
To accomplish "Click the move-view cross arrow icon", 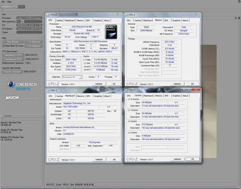I will [x=236, y=18].
